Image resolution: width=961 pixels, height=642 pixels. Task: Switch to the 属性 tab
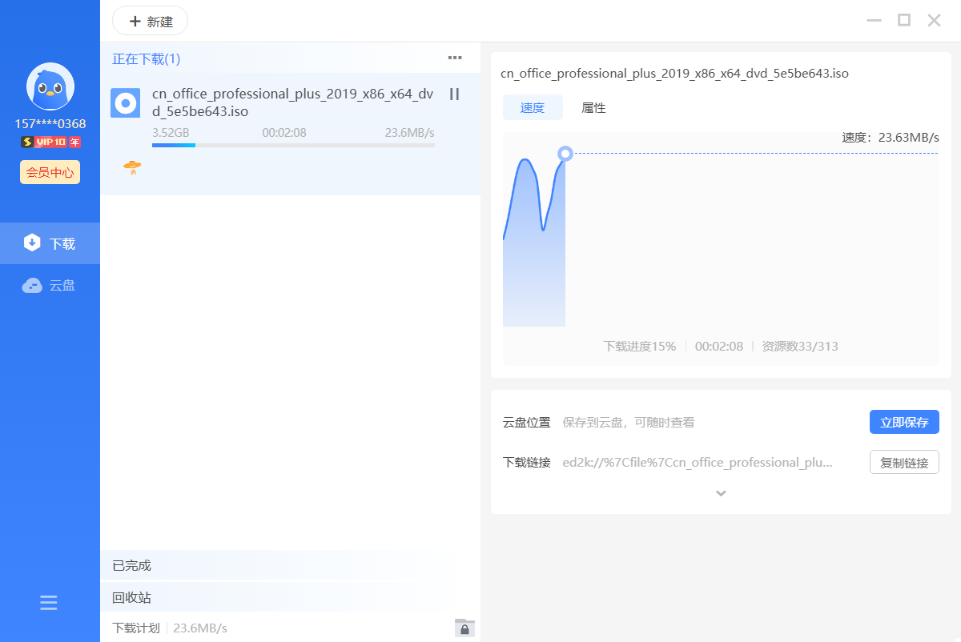(x=593, y=108)
